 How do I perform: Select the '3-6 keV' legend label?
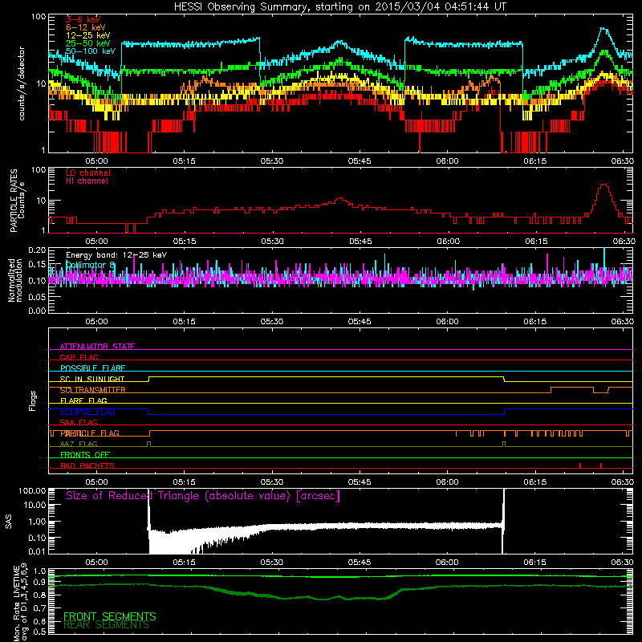(83, 19)
